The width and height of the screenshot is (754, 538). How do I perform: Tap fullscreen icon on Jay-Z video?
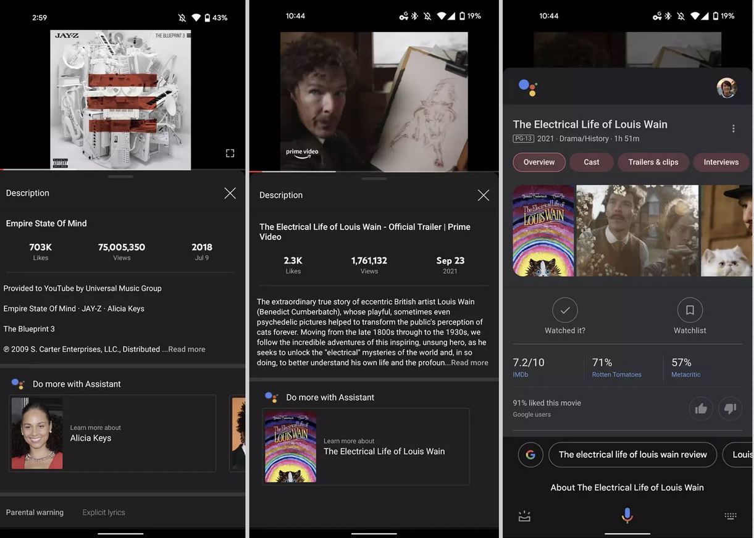point(230,153)
